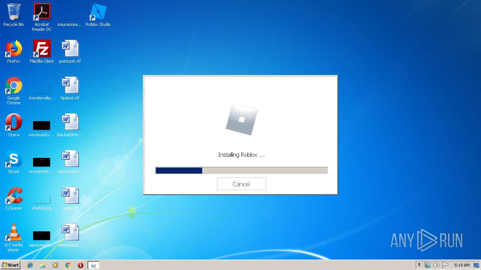Open Windows Media Player from the taskbar
This screenshot has width=481, height=270.
[55, 265]
